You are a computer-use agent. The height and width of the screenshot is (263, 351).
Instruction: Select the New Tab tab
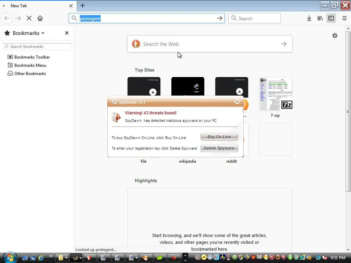[38, 5]
